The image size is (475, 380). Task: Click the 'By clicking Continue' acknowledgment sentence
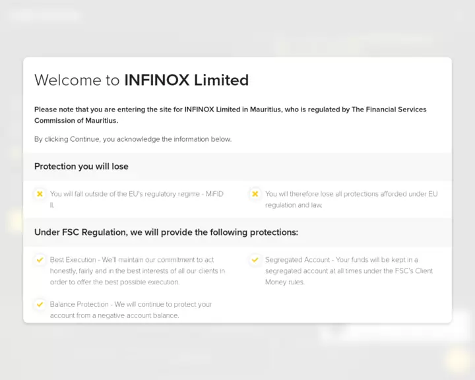pyautogui.click(x=133, y=139)
